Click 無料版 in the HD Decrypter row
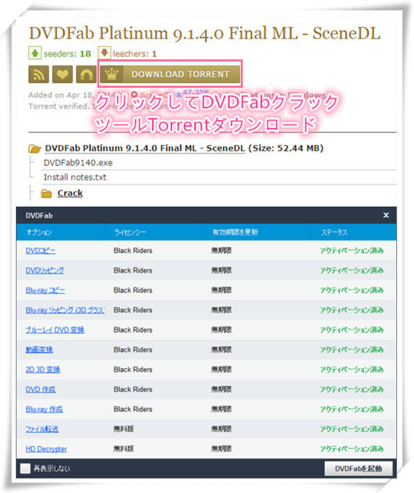Screen dimensions: 414x493 tap(124, 449)
